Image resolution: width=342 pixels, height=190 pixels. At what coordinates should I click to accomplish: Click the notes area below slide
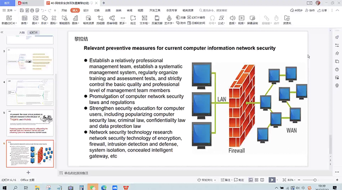pyautogui.click(x=193, y=173)
